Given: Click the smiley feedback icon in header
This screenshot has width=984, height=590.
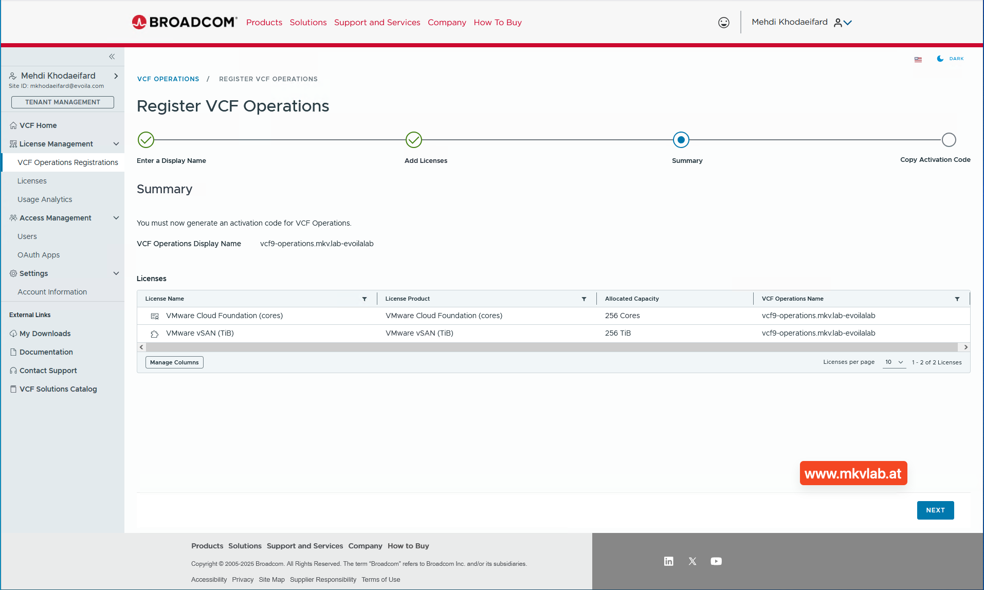Looking at the screenshot, I should point(723,23).
